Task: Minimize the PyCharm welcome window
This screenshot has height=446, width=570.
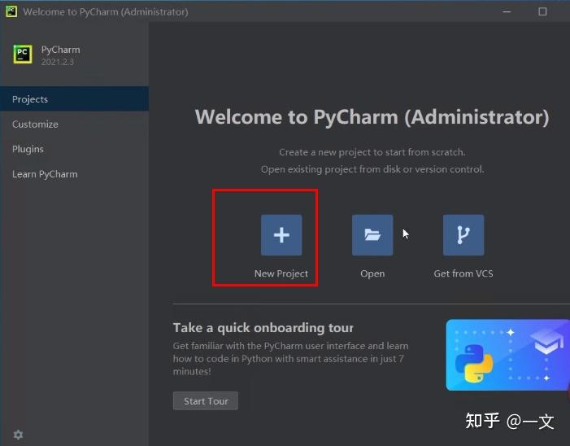Action: click(x=507, y=11)
